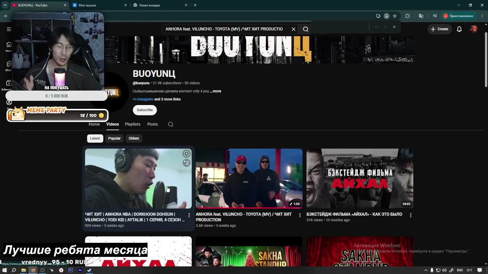488x274 pixels.
Task: Open the Chrome extensions puzzle icon
Action: (408, 16)
